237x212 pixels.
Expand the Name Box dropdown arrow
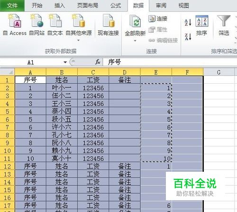coord(65,62)
